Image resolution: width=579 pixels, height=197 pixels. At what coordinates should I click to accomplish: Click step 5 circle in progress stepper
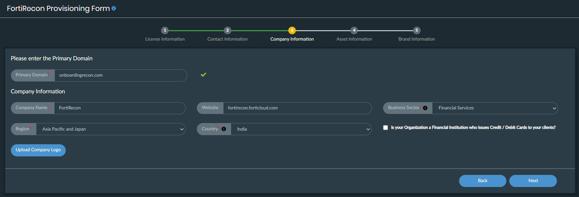[x=417, y=30]
